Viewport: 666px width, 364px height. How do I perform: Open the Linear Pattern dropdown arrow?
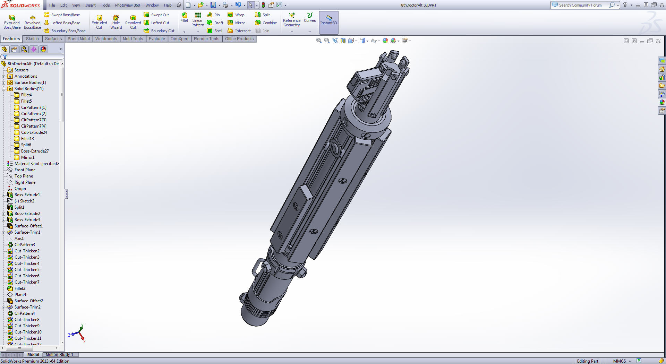198,32
